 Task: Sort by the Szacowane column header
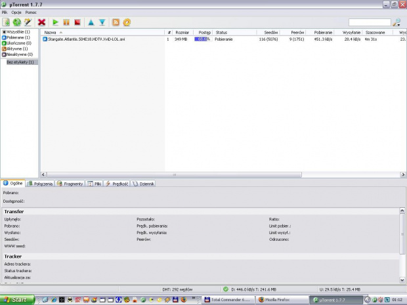[x=377, y=32]
